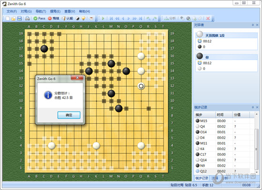Click the Pass button in toolbar
This screenshot has height=190, width=262.
pyautogui.click(x=40, y=19)
